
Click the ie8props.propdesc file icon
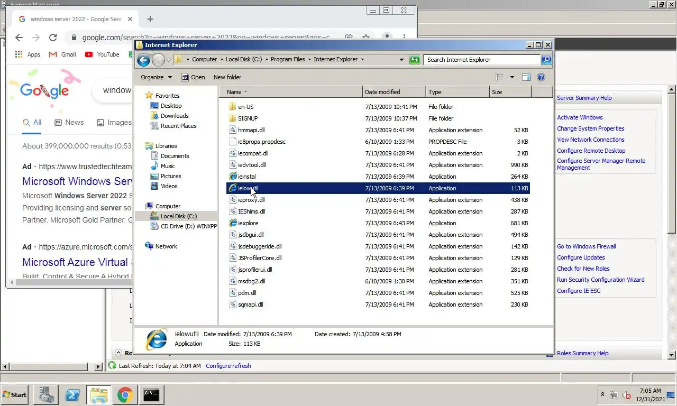(x=233, y=142)
